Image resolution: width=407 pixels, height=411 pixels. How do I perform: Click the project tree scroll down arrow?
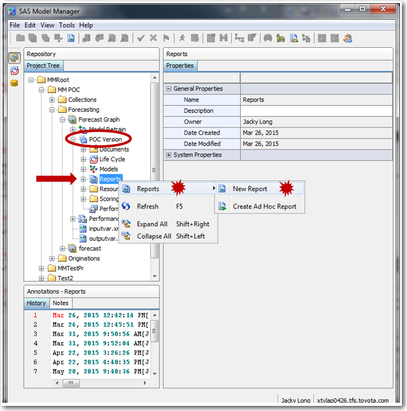click(x=155, y=277)
